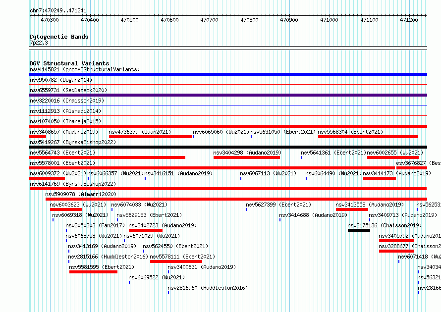The height and width of the screenshot is (312, 441).
Task: Select nsv6064490 (Wu2021) variant
Action: pyautogui.click(x=333, y=173)
